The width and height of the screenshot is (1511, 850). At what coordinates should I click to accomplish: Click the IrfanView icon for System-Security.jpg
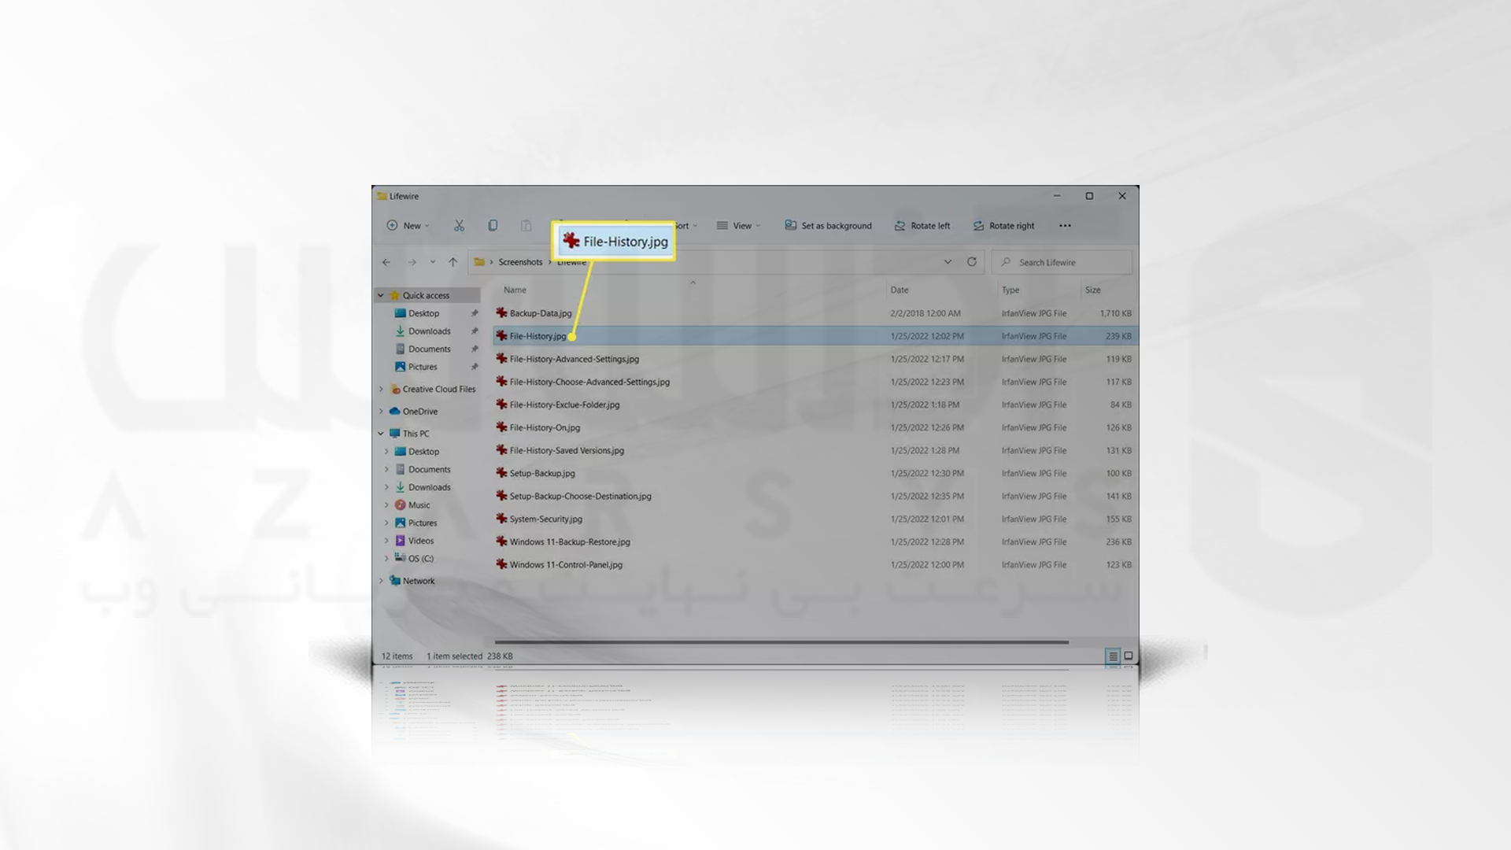(501, 519)
